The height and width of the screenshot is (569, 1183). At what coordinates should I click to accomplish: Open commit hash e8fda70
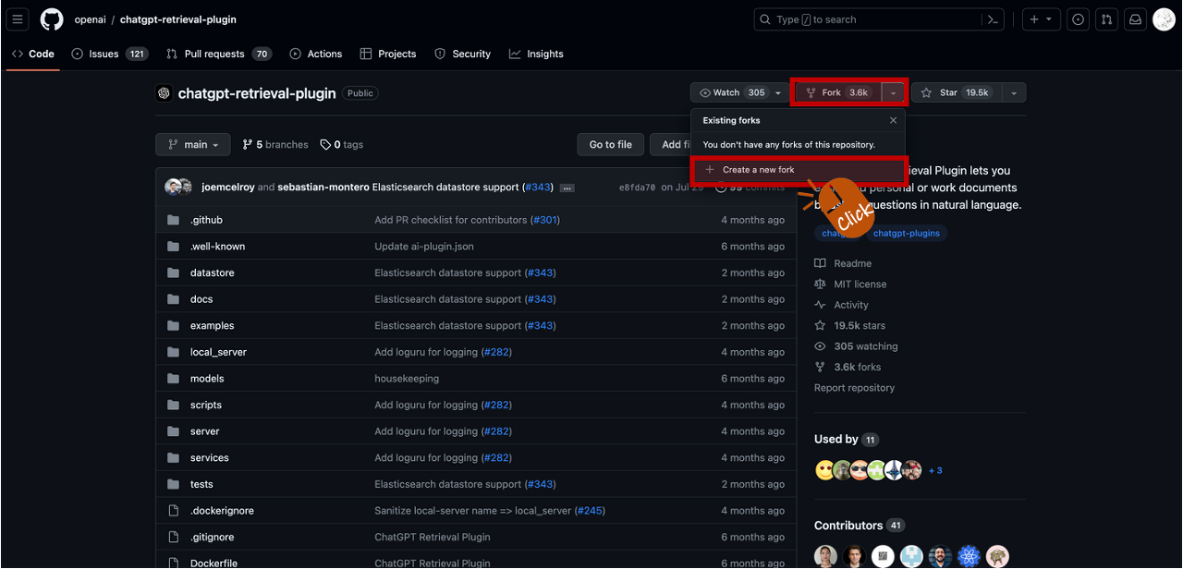(637, 188)
